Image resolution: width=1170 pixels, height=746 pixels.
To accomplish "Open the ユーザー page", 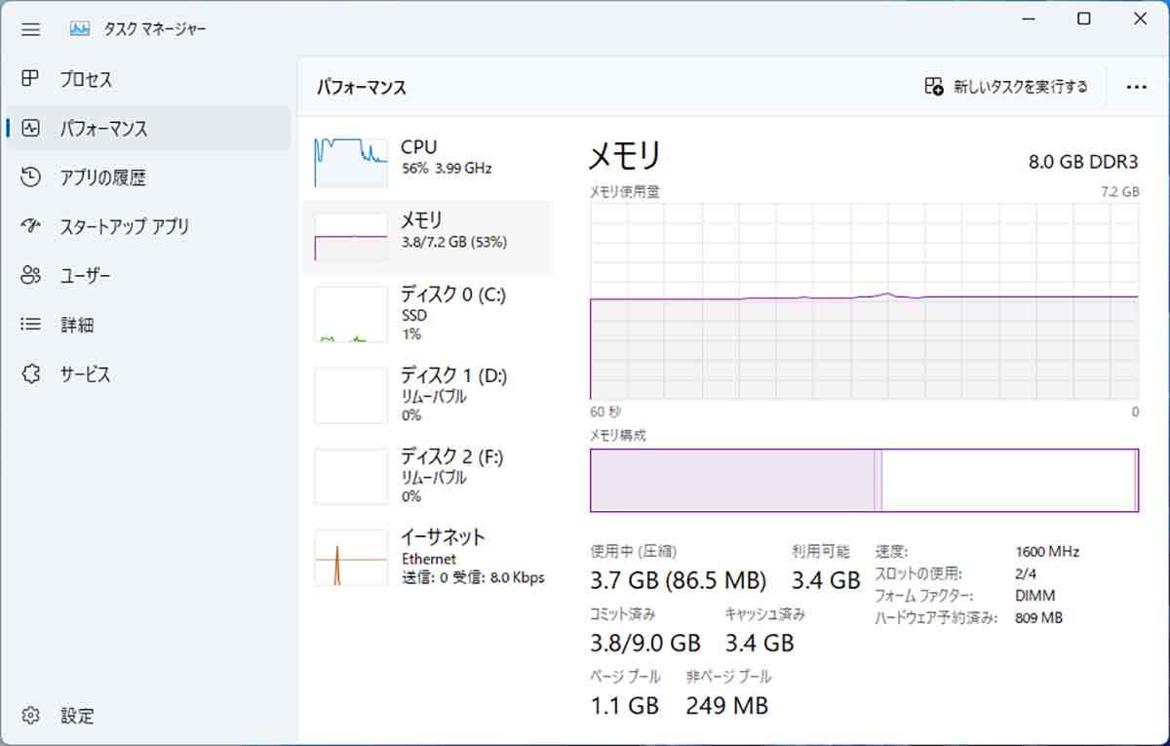I will click(148, 276).
